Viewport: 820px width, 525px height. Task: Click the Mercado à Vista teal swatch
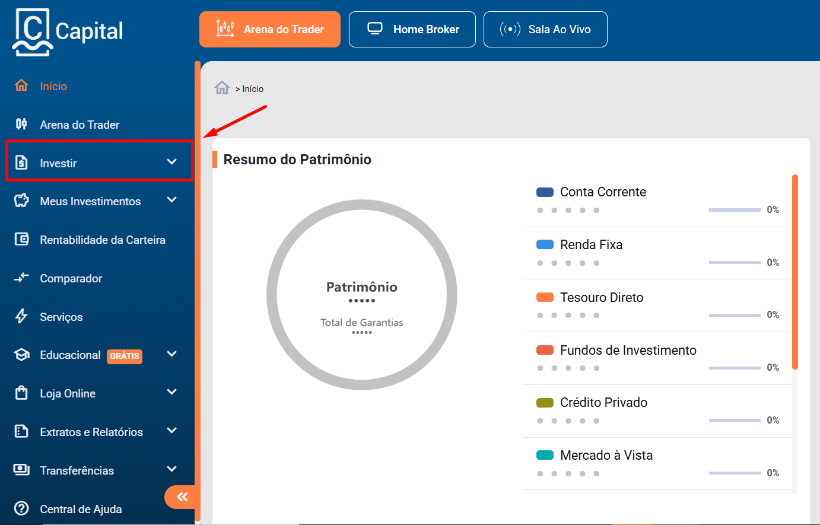tap(545, 455)
